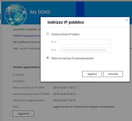Click the 'Stato :' label
This screenshot has height=121, width=132.
pos(16,107)
